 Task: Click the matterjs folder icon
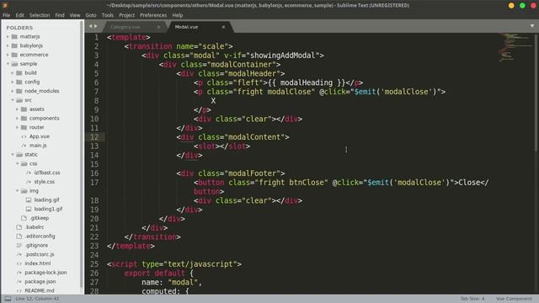[x=14, y=36]
